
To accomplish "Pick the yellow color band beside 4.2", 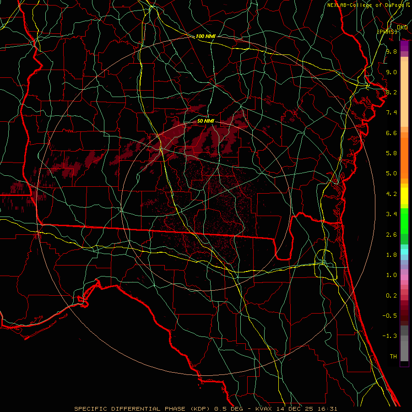I will tap(404, 196).
